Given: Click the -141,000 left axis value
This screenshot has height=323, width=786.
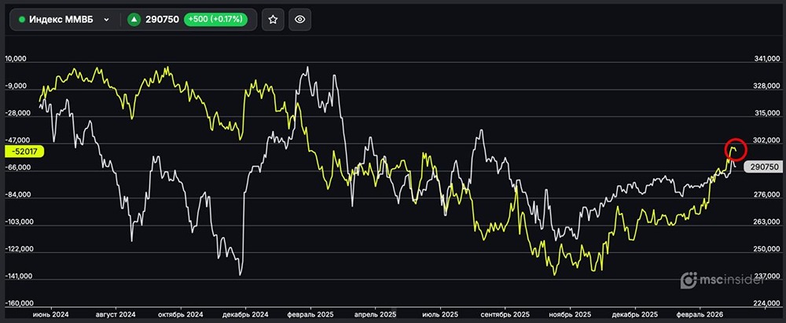Looking at the screenshot, I should tap(19, 277).
